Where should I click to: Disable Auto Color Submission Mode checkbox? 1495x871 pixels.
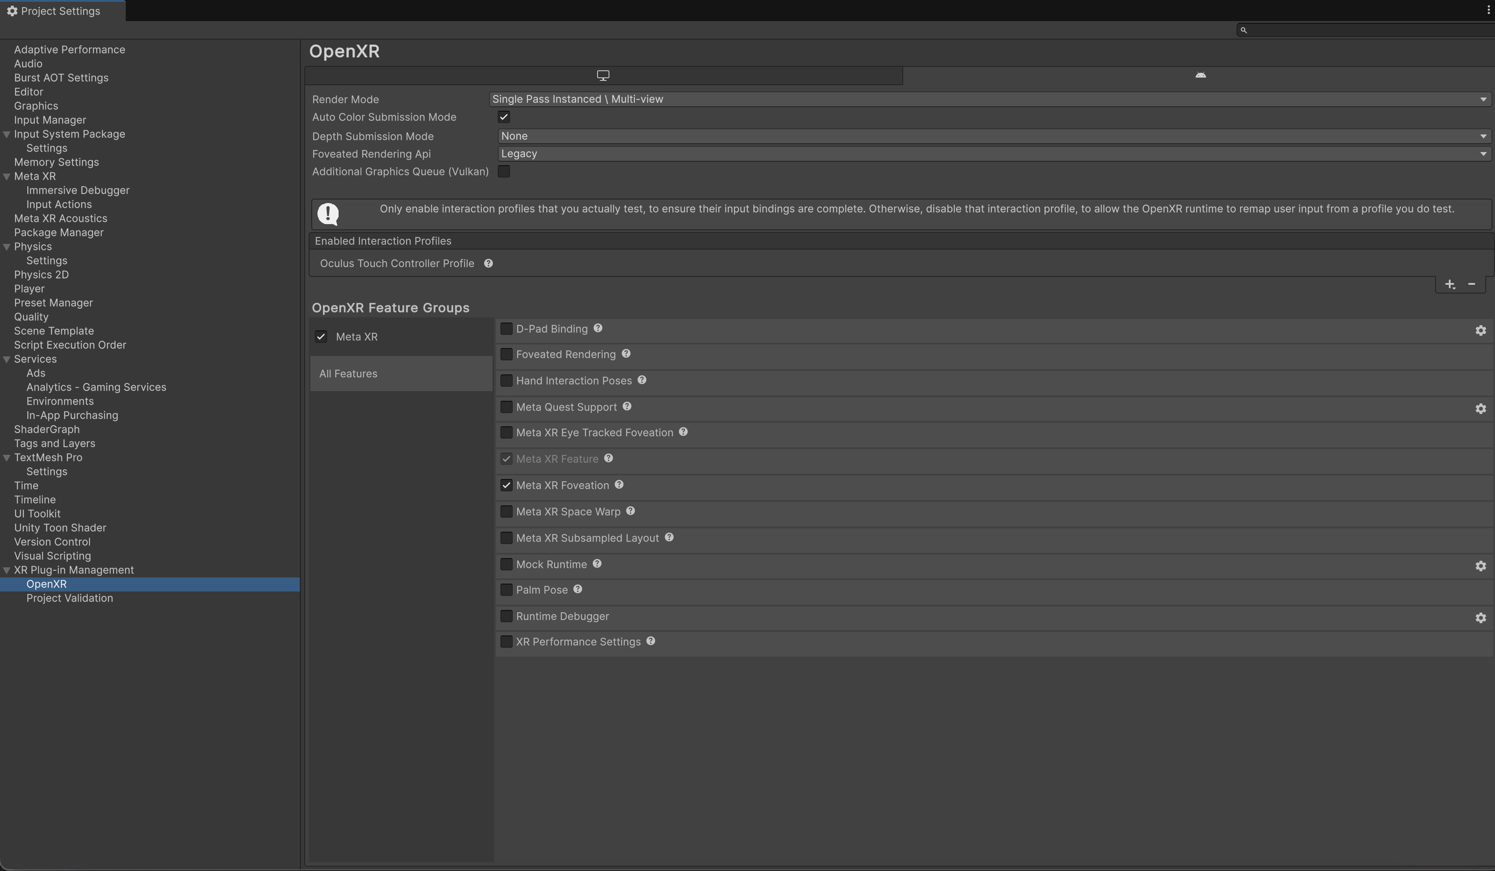(503, 117)
